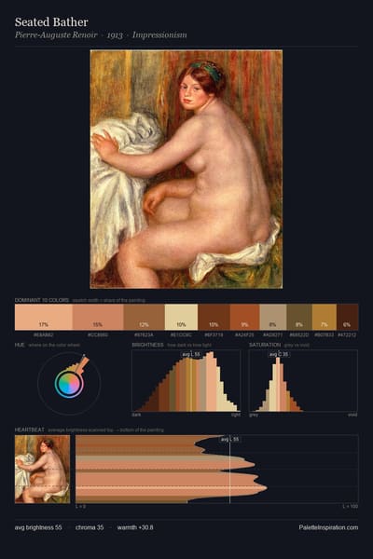
Task: Choose the golden ochre 7% swatch
Action: click(x=325, y=317)
